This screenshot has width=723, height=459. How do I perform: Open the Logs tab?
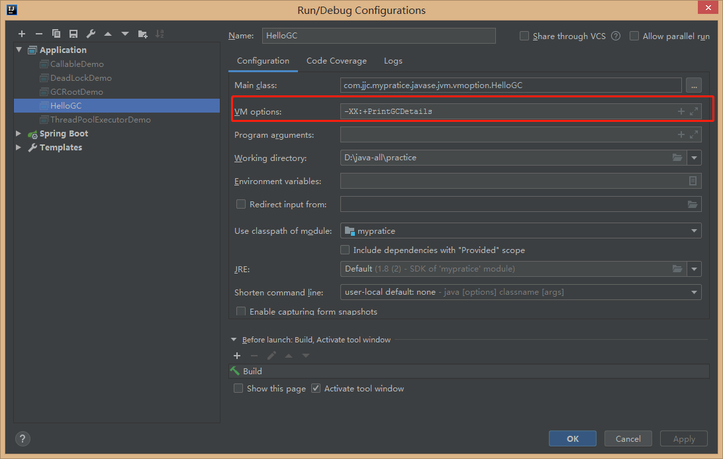tap(393, 61)
